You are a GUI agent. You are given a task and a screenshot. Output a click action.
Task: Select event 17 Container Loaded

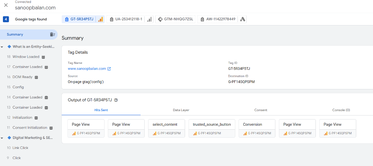point(28,67)
